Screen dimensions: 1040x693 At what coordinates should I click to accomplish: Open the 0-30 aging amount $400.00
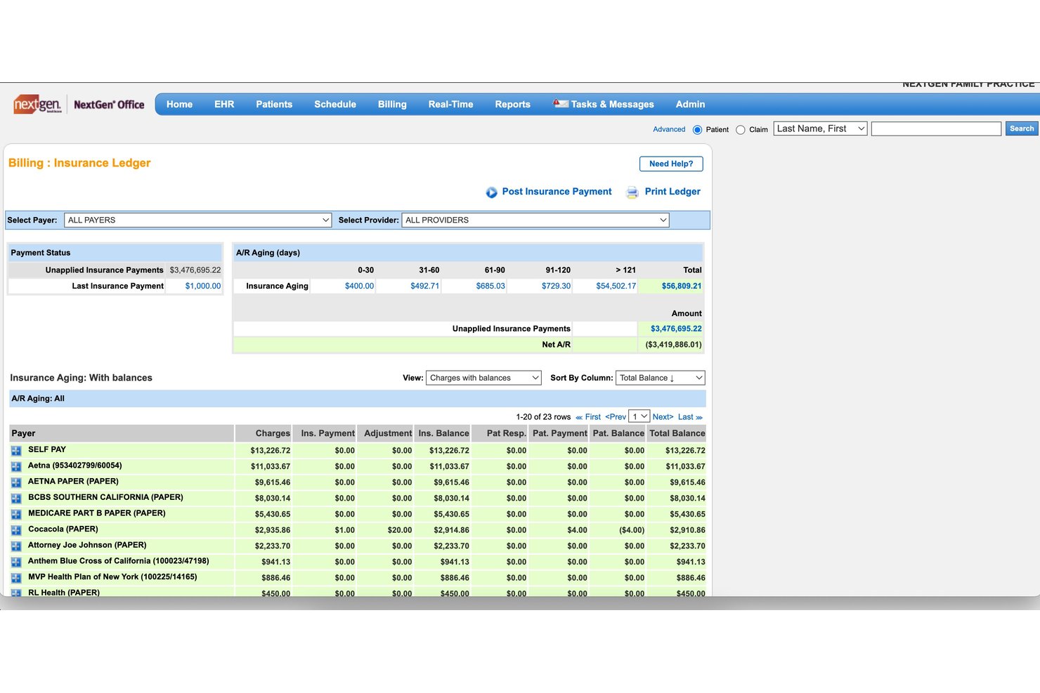tap(359, 286)
